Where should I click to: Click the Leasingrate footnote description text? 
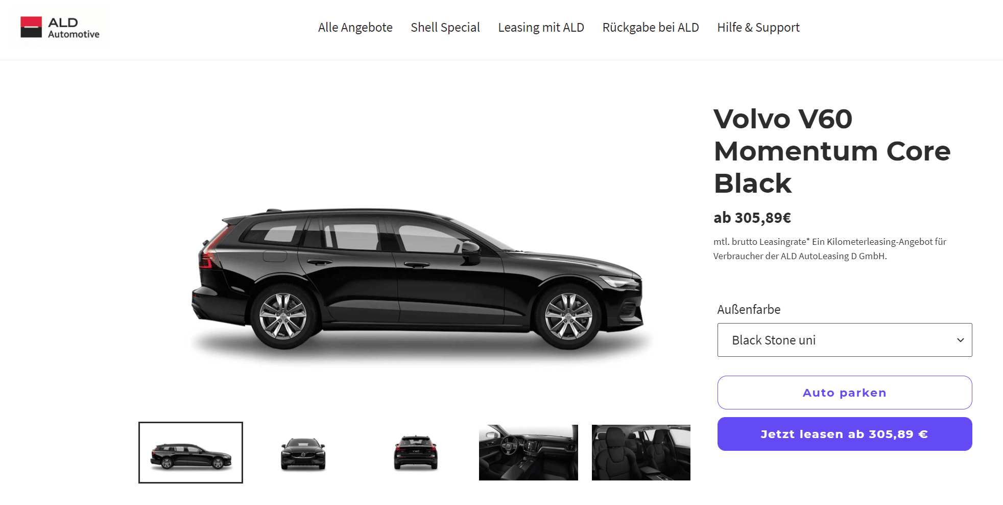[830, 249]
